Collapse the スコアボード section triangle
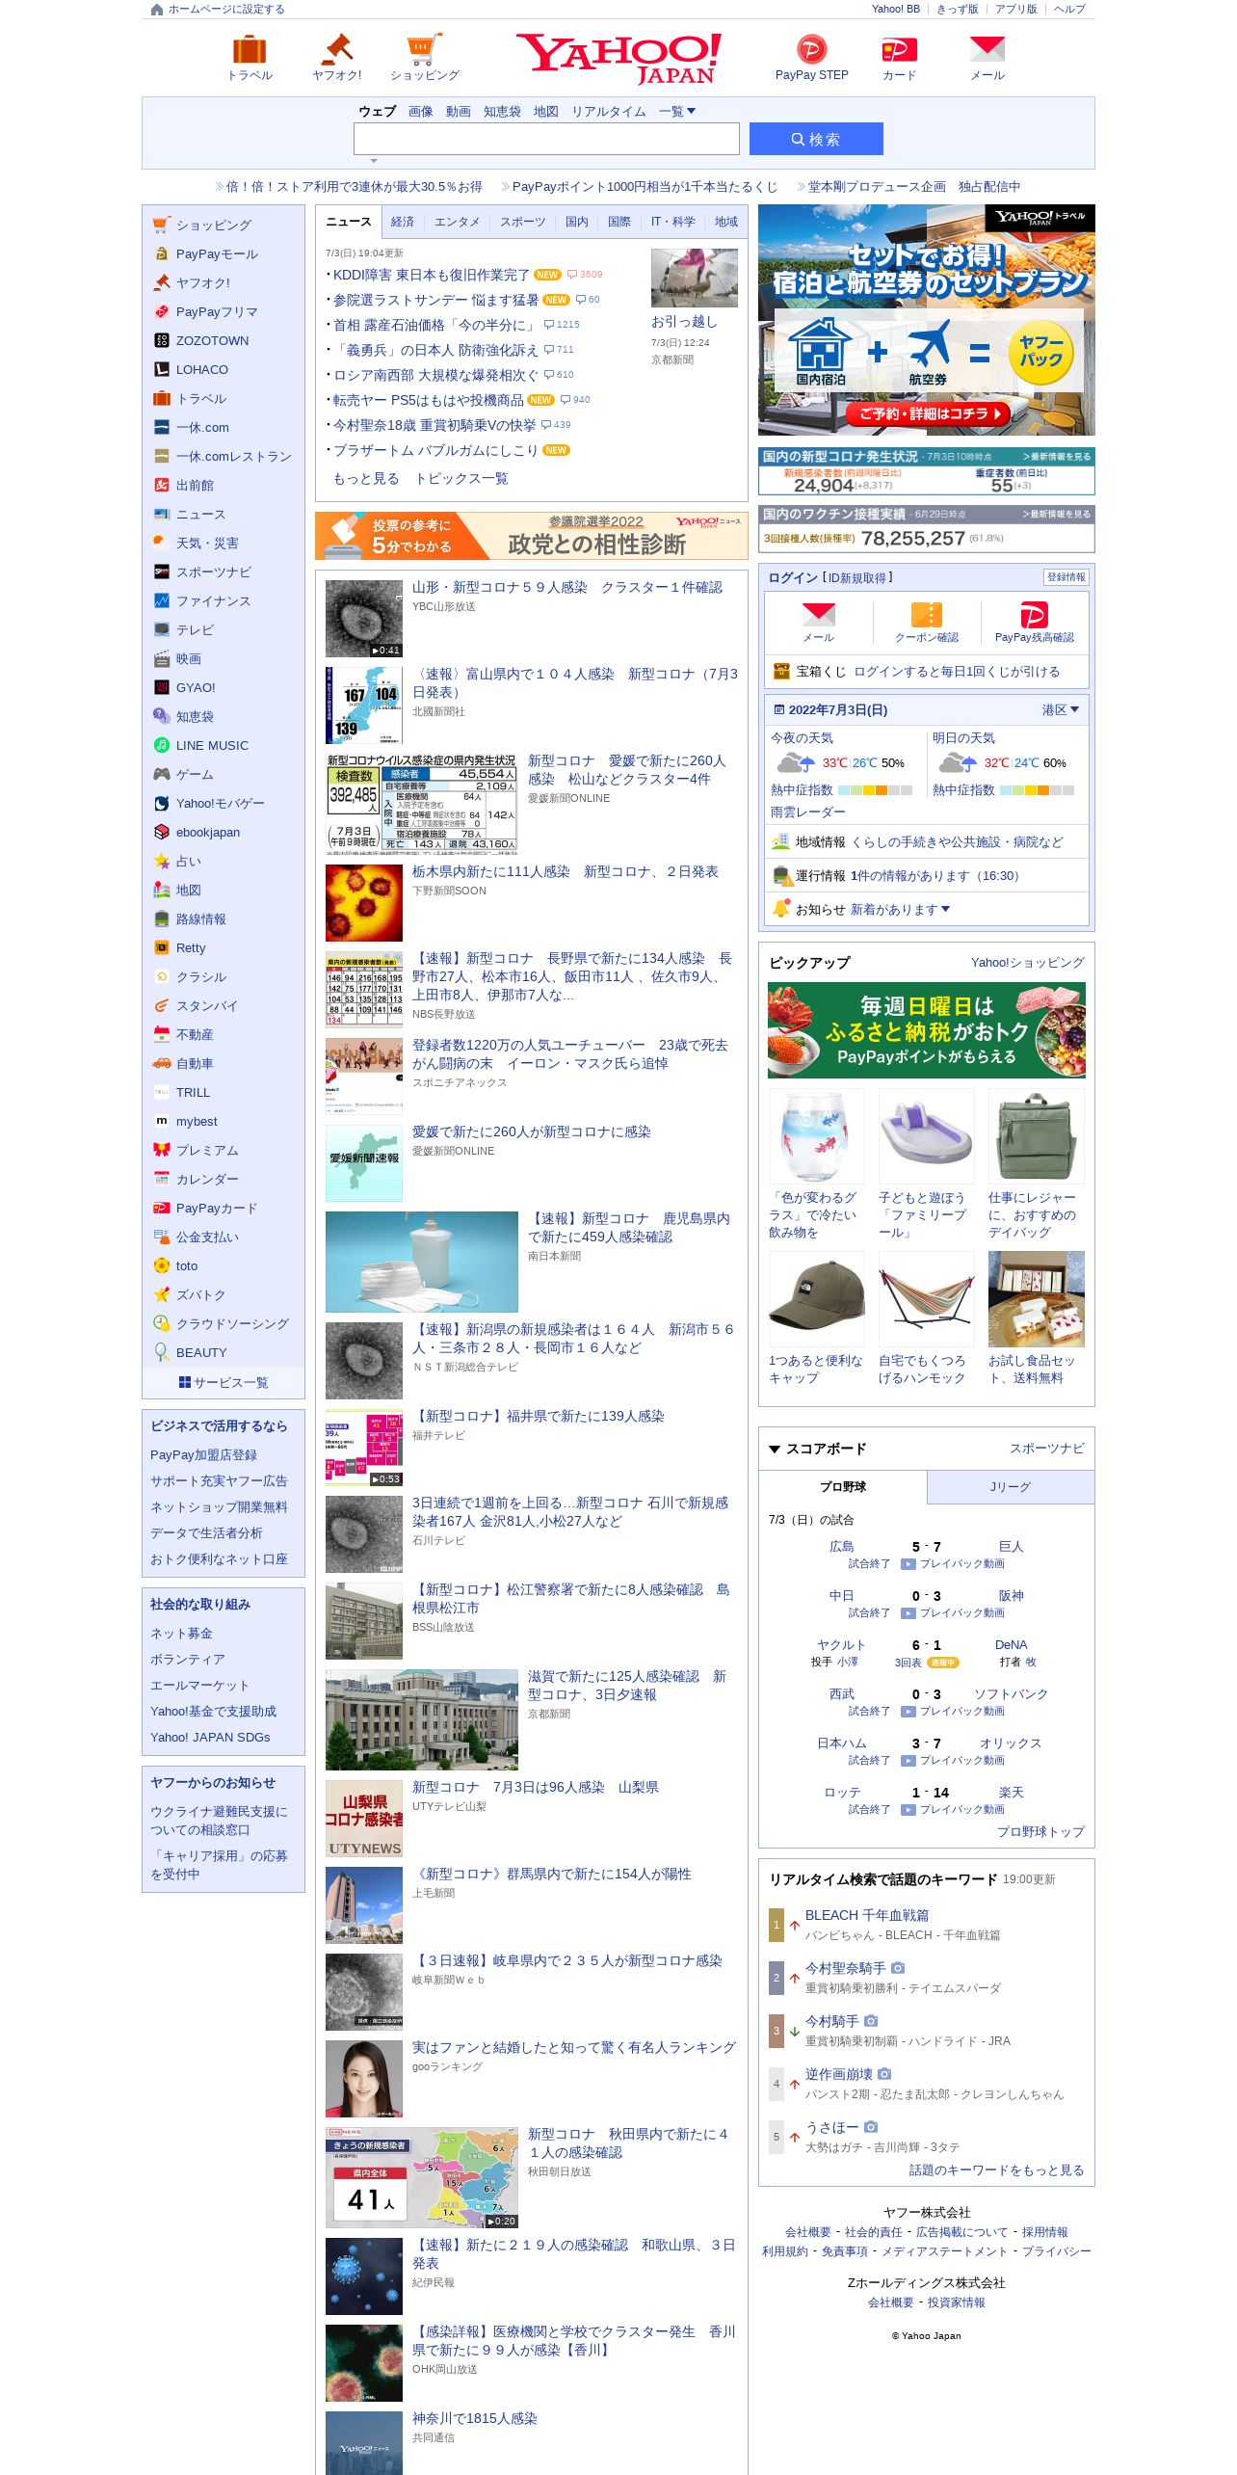The width and height of the screenshot is (1237, 2475). coord(775,1449)
